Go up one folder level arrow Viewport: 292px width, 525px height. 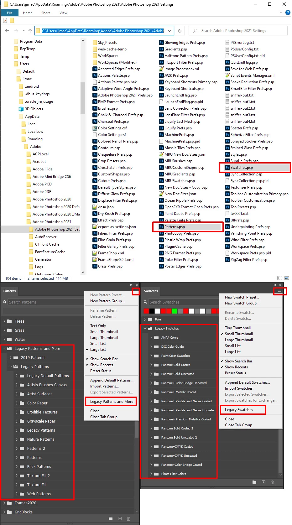30,31
